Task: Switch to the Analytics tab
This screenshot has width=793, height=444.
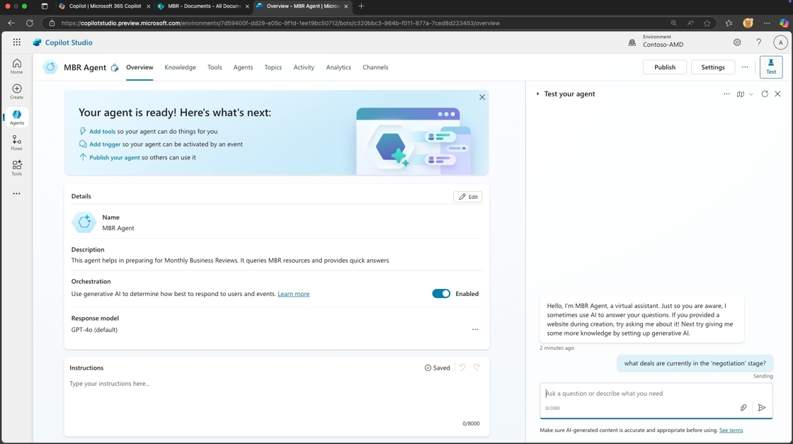Action: click(338, 67)
